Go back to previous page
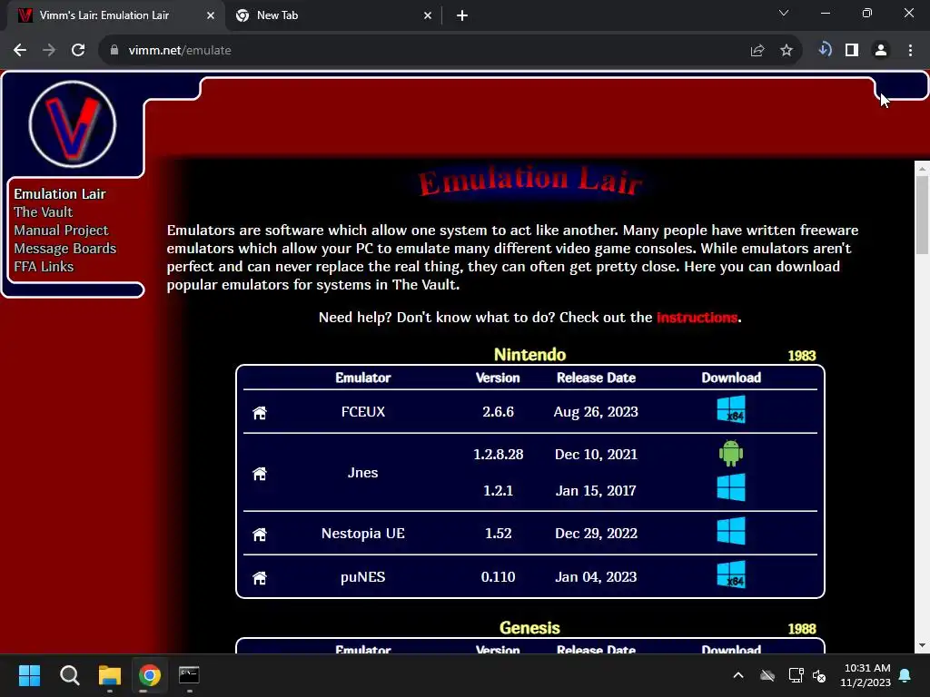This screenshot has height=697, width=930. (20, 51)
